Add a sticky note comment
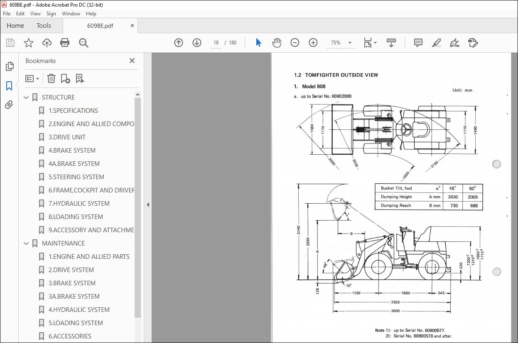The width and height of the screenshot is (518, 343). [x=418, y=43]
